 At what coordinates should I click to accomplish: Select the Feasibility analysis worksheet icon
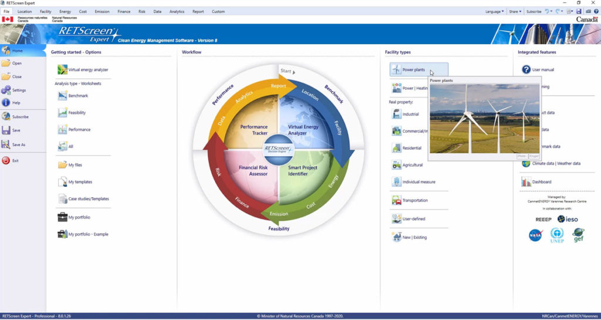coord(62,113)
